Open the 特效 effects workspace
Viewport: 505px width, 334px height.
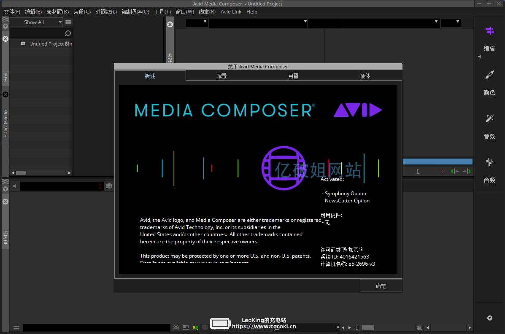coord(489,127)
